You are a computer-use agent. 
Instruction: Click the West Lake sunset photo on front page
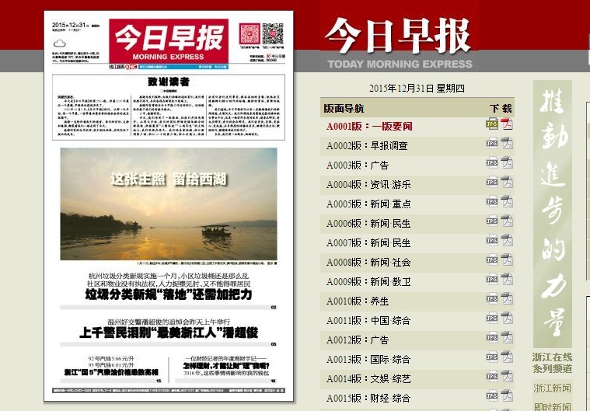tap(169, 204)
